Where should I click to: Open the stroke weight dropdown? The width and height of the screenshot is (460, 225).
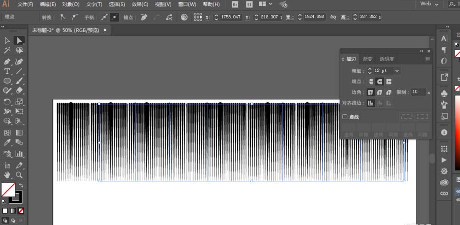tap(397, 71)
